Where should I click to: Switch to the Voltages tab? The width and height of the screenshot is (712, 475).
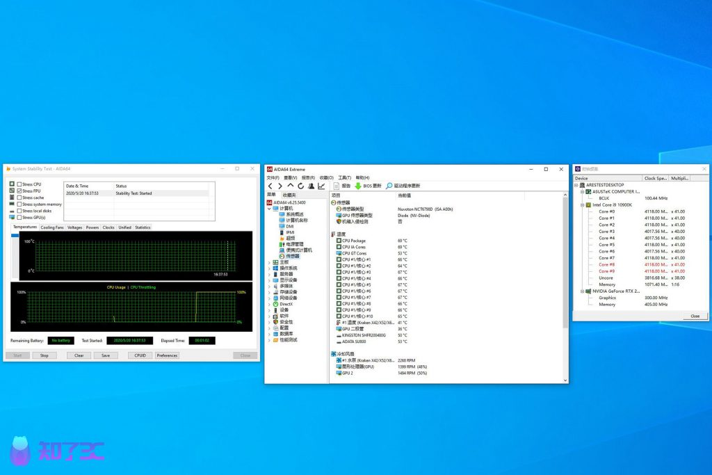point(75,227)
